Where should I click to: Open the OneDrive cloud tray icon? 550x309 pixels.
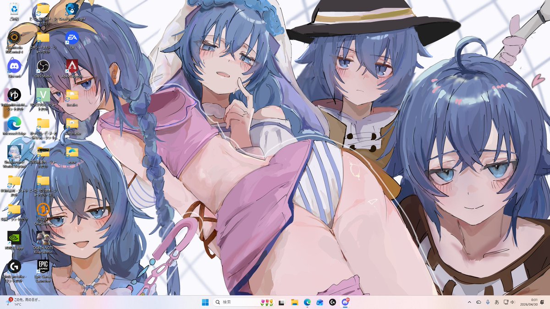[478, 302]
